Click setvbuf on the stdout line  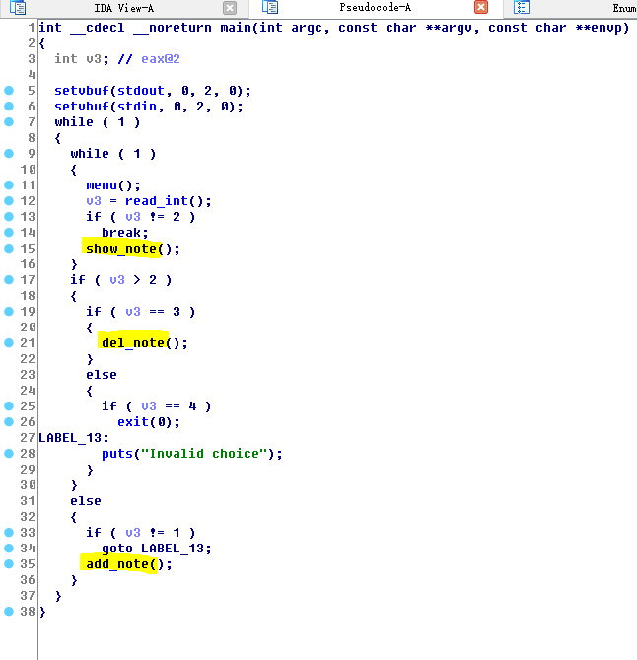click(x=82, y=91)
